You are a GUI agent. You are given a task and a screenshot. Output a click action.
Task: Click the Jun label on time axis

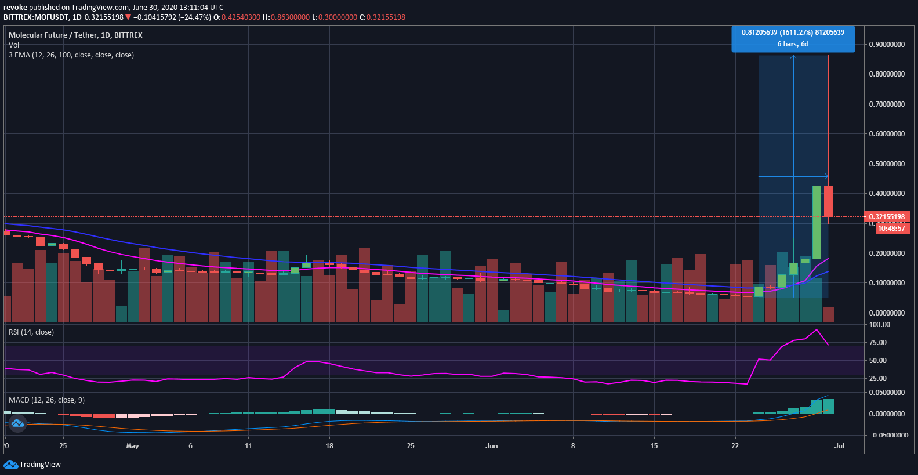tap(492, 446)
